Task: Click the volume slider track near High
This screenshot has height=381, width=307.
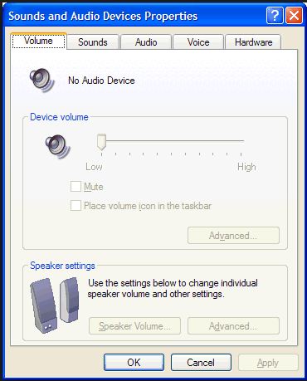Action: 238,141
